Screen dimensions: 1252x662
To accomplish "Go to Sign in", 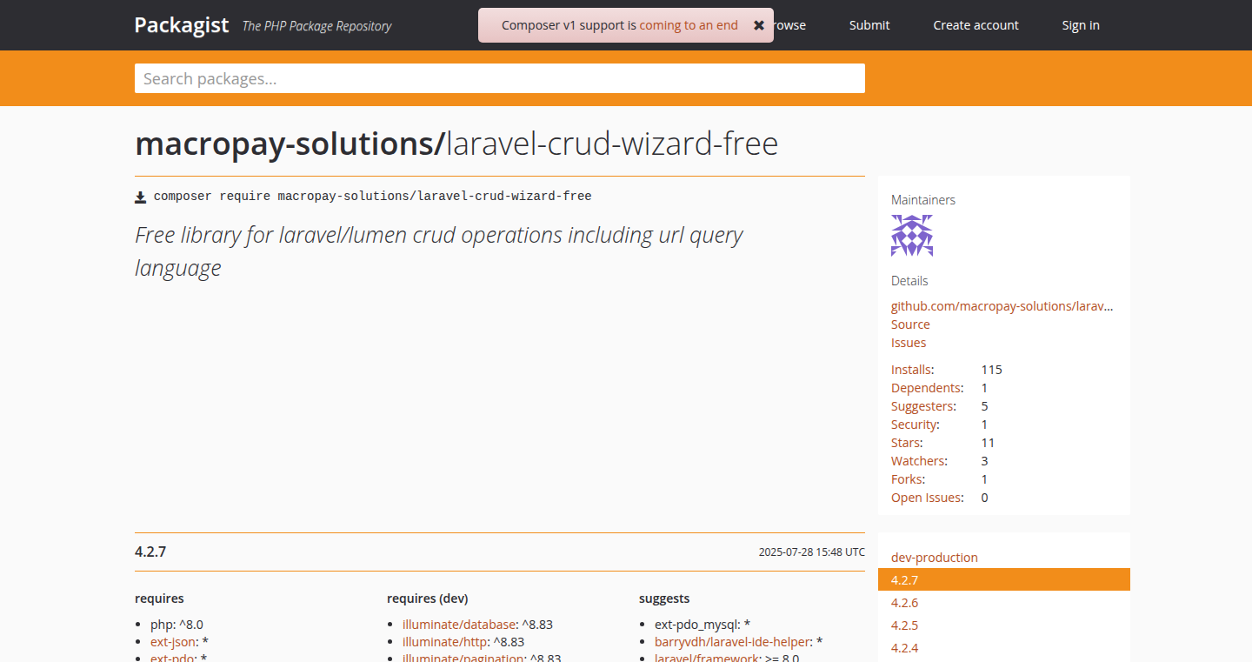I will (x=1081, y=25).
